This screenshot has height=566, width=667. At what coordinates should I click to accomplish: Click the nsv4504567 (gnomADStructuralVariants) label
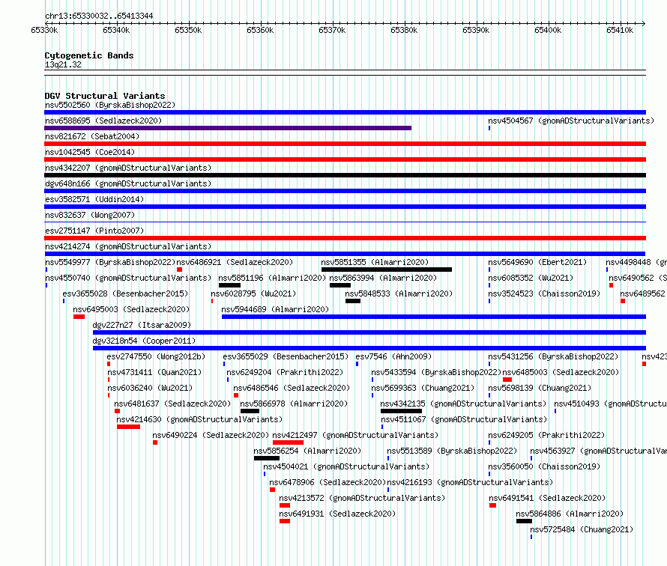tap(571, 121)
